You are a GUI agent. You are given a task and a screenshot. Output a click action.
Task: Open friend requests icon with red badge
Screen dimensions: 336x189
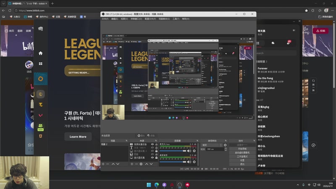[x=289, y=42]
